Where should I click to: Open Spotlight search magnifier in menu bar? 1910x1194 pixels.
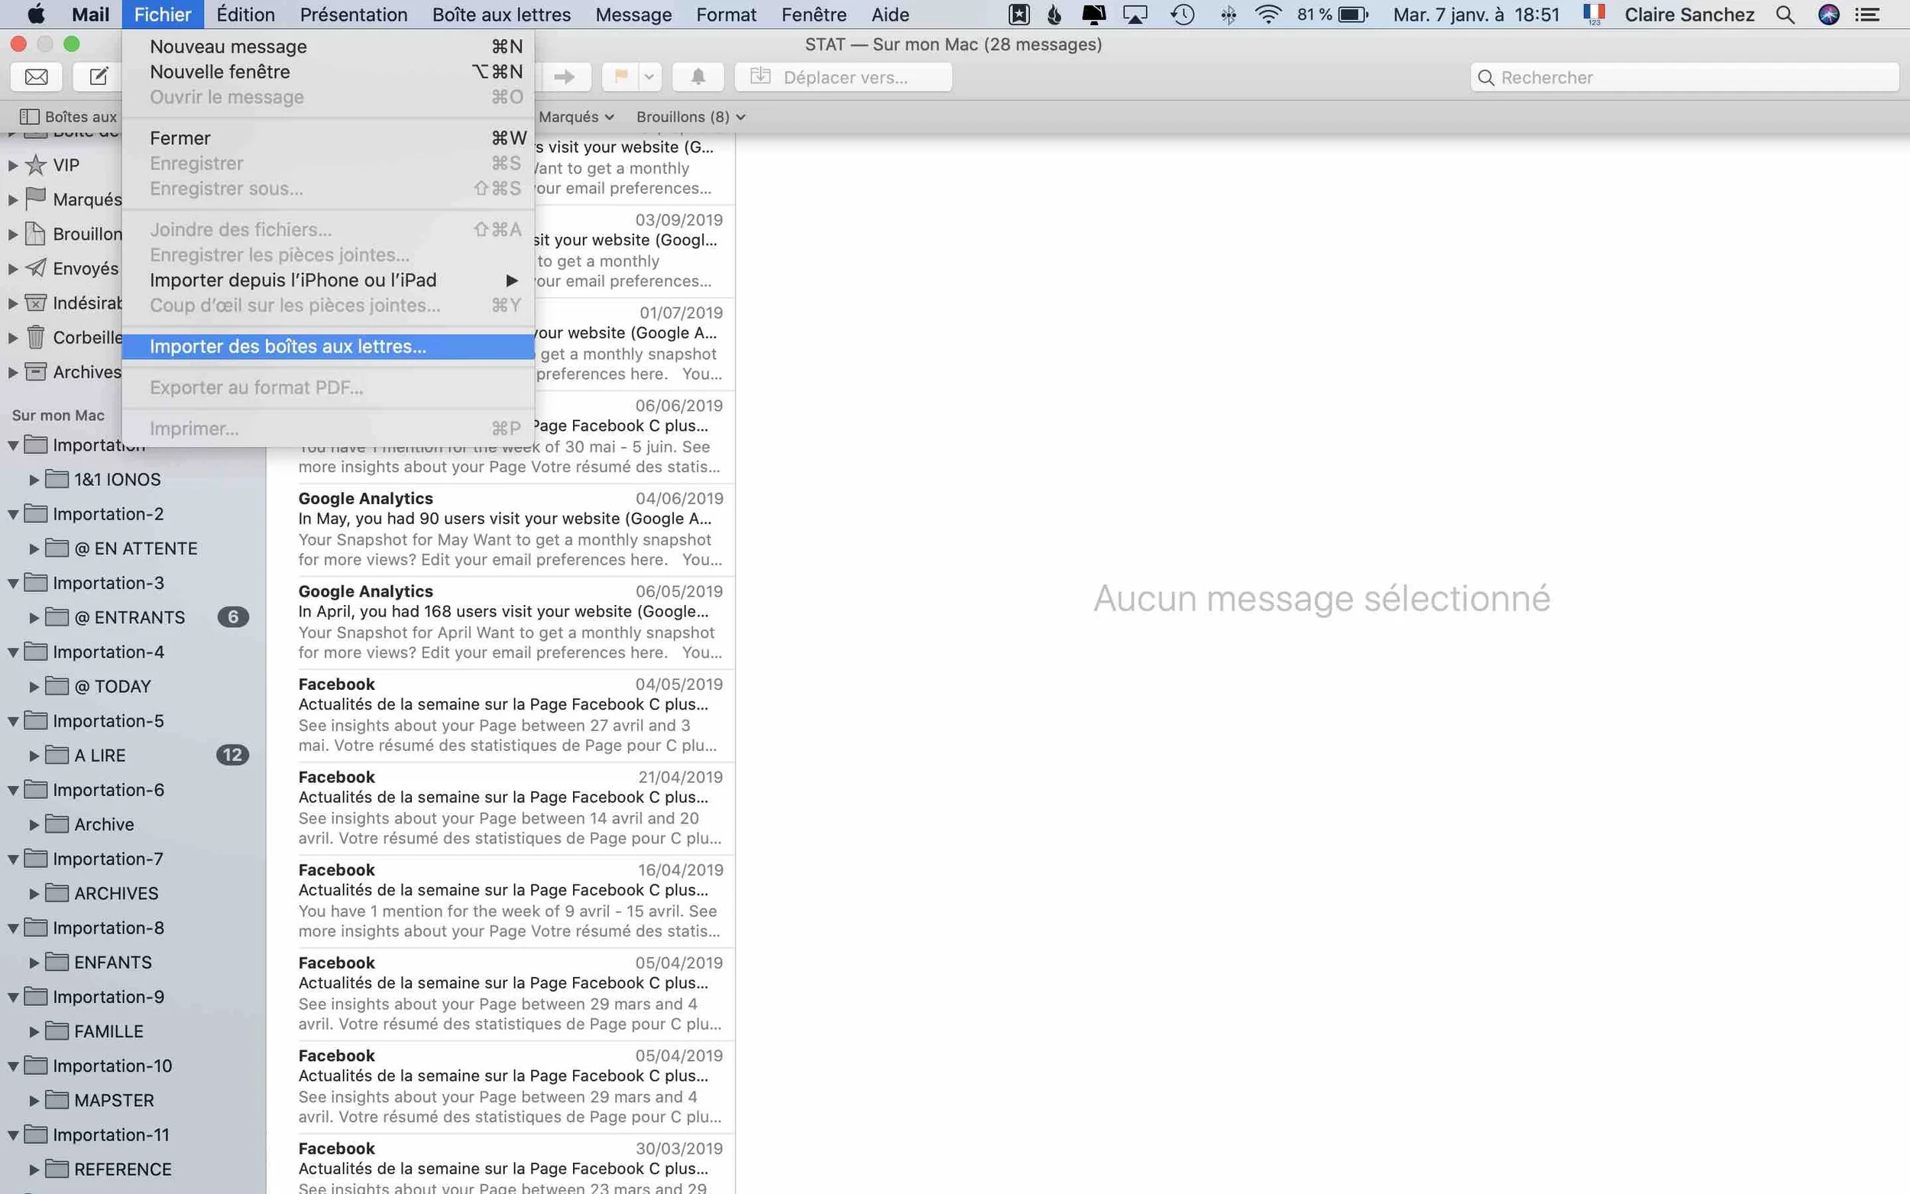pyautogui.click(x=1785, y=15)
